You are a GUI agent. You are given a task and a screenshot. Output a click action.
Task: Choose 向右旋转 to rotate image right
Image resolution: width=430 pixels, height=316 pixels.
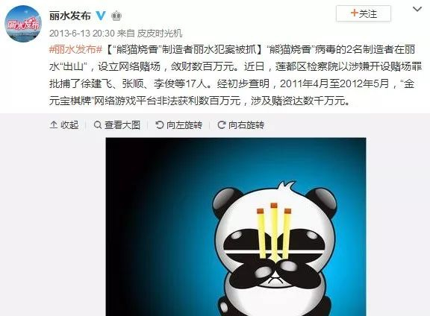click(x=241, y=125)
